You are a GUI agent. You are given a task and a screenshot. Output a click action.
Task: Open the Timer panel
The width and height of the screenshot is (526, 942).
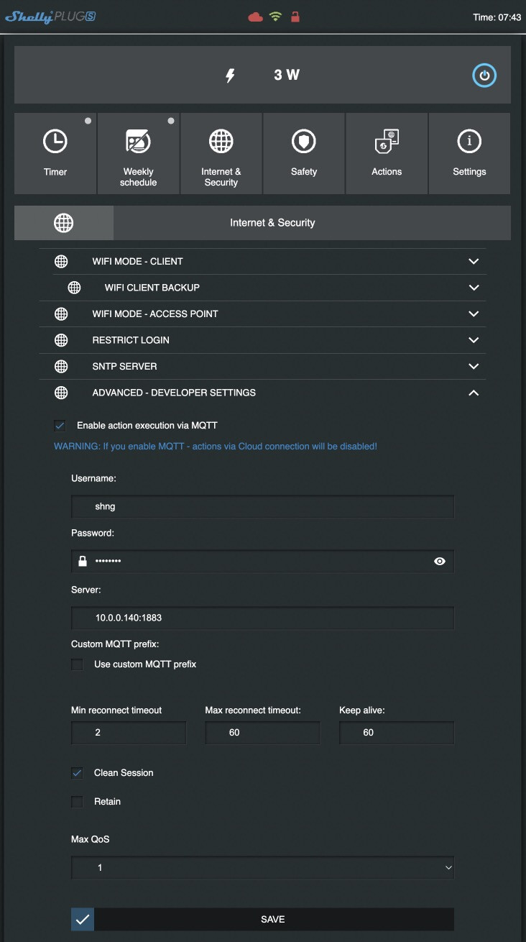55,153
